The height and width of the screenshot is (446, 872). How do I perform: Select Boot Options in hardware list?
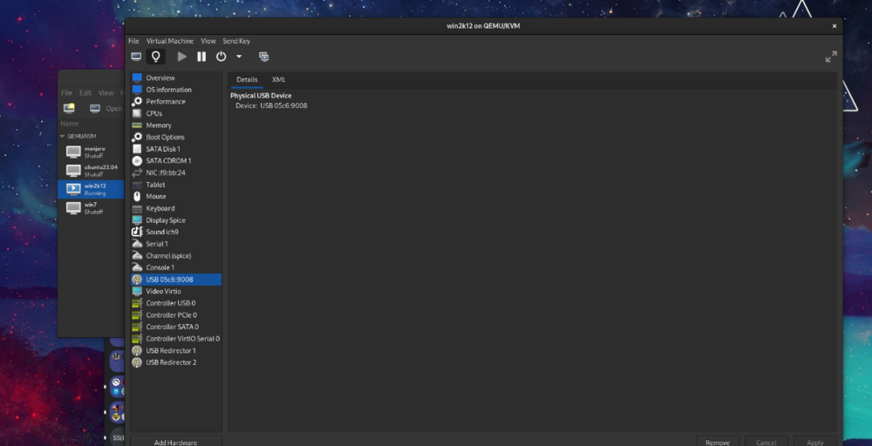coord(176,137)
